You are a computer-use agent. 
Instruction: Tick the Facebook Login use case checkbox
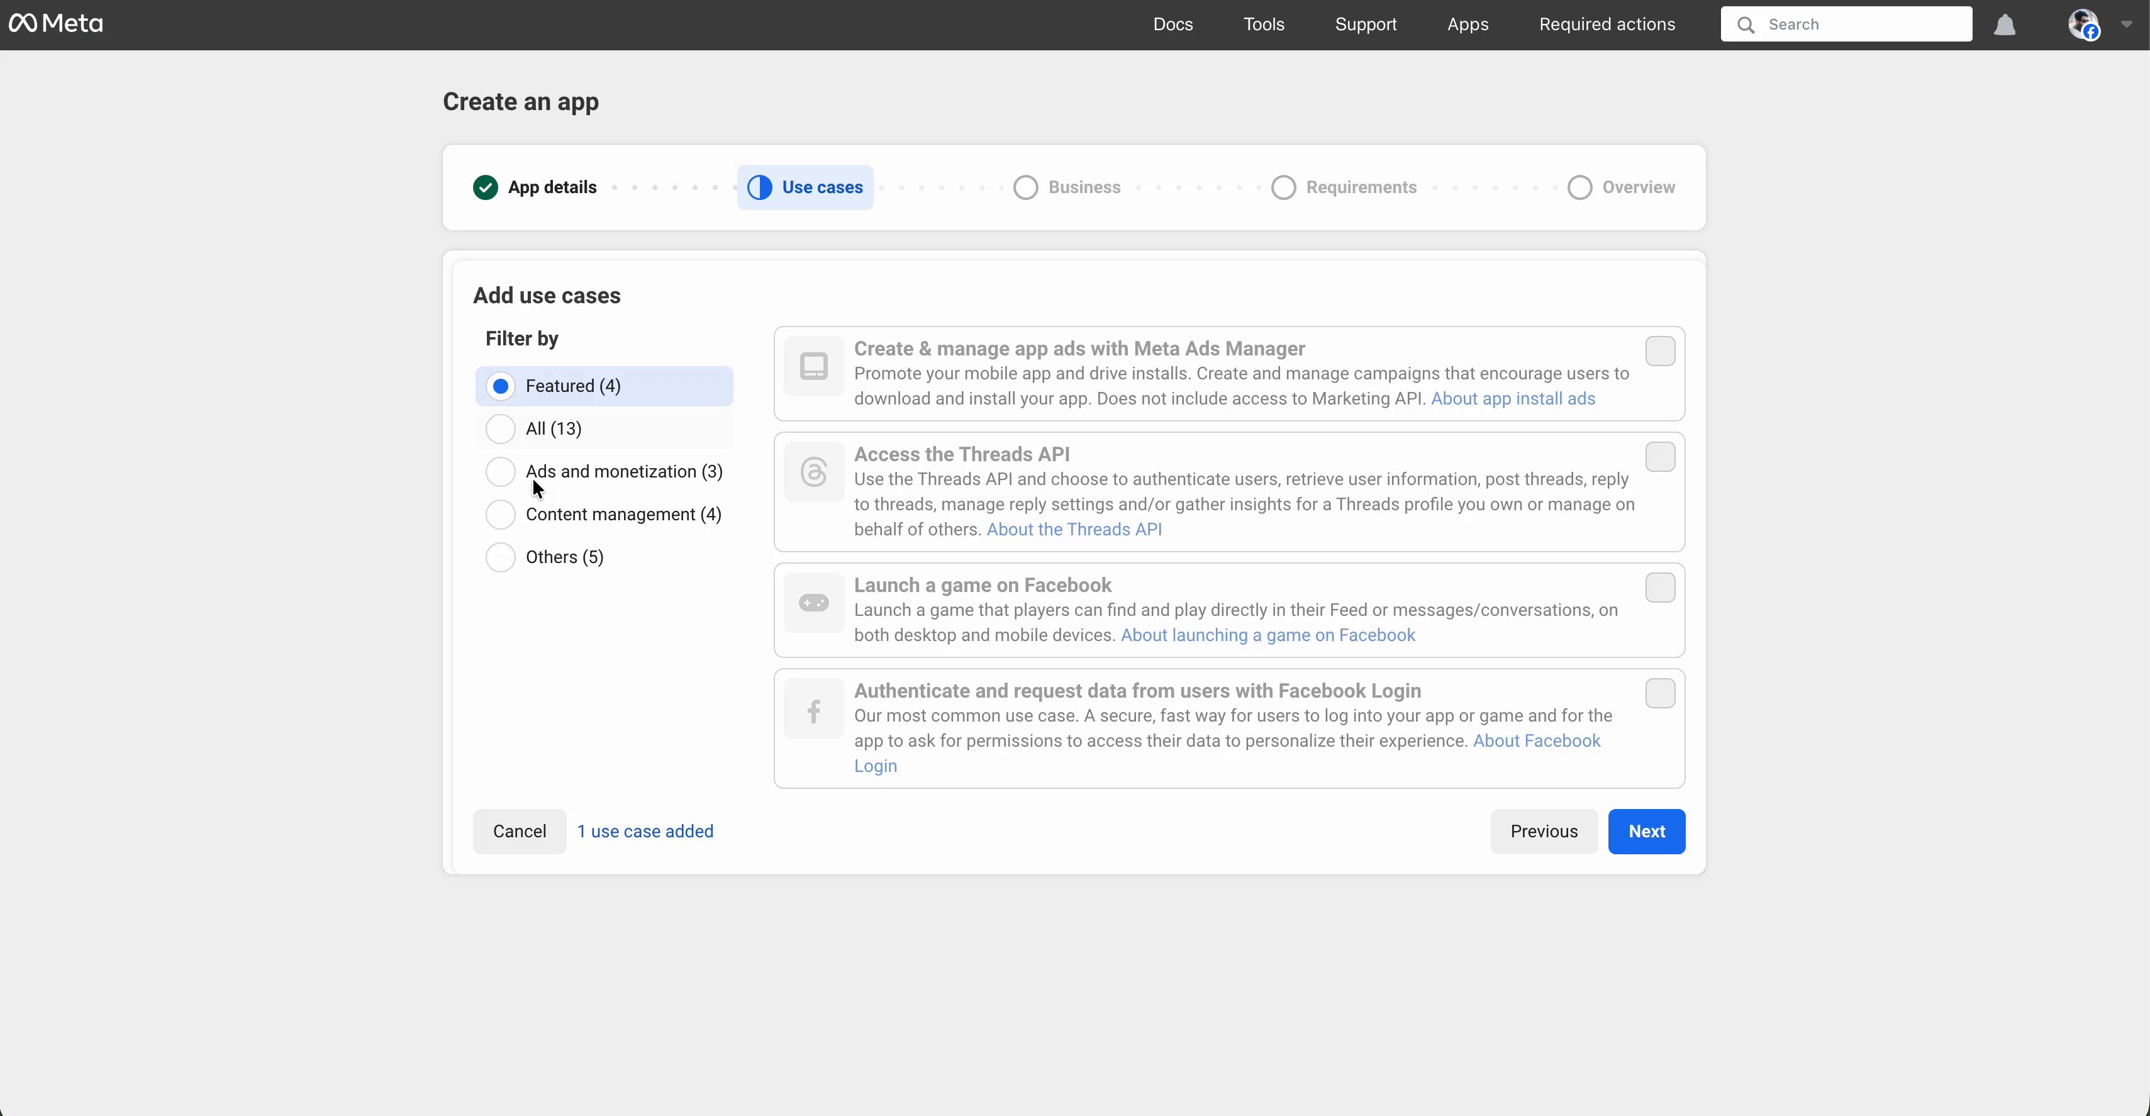pyautogui.click(x=1660, y=694)
